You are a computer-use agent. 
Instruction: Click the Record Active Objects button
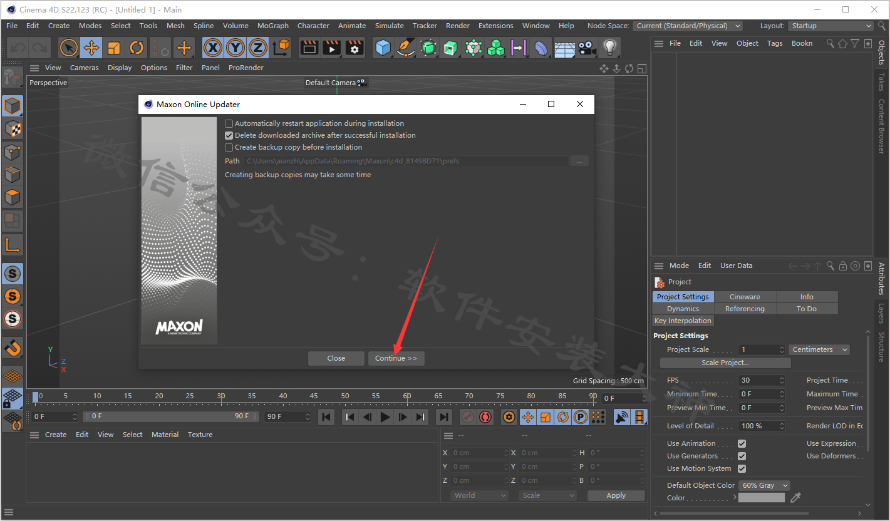tap(468, 417)
